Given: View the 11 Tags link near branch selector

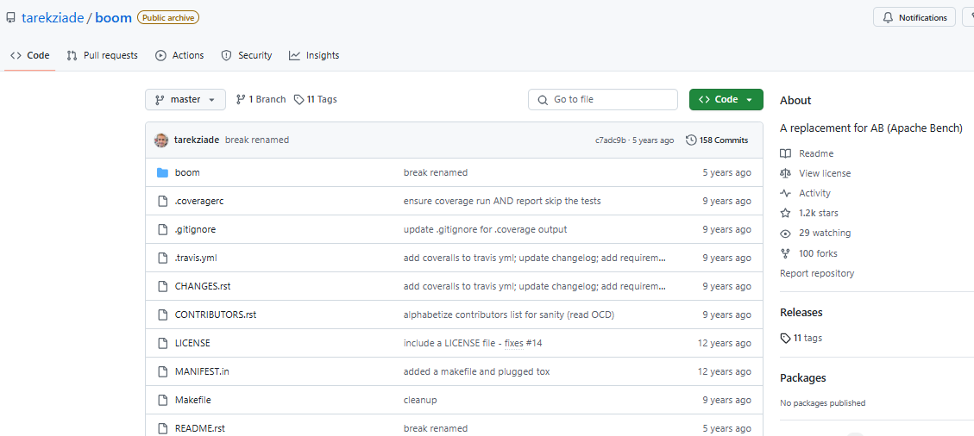Looking at the screenshot, I should tap(316, 99).
